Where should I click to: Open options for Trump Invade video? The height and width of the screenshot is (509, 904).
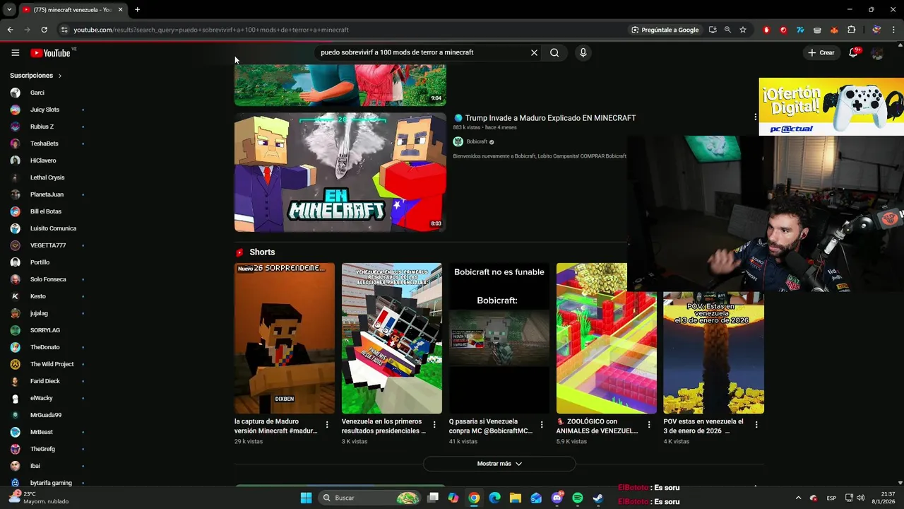(x=756, y=118)
